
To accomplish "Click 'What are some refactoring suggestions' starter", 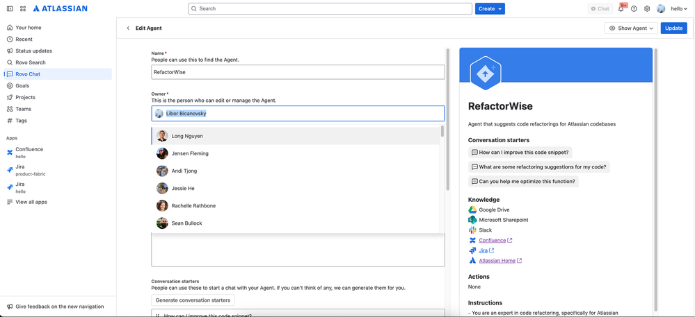I will pyautogui.click(x=539, y=166).
